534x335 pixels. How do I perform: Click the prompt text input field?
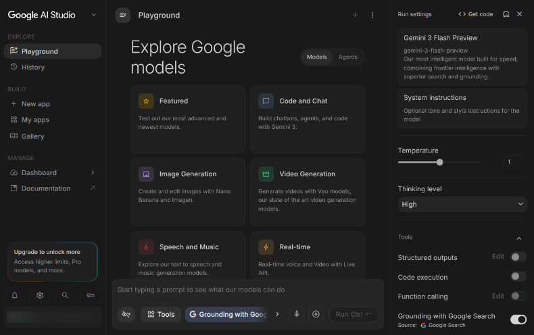247,290
